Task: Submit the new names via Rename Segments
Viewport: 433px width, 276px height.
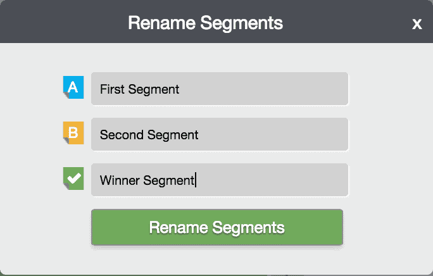Action: tap(217, 227)
